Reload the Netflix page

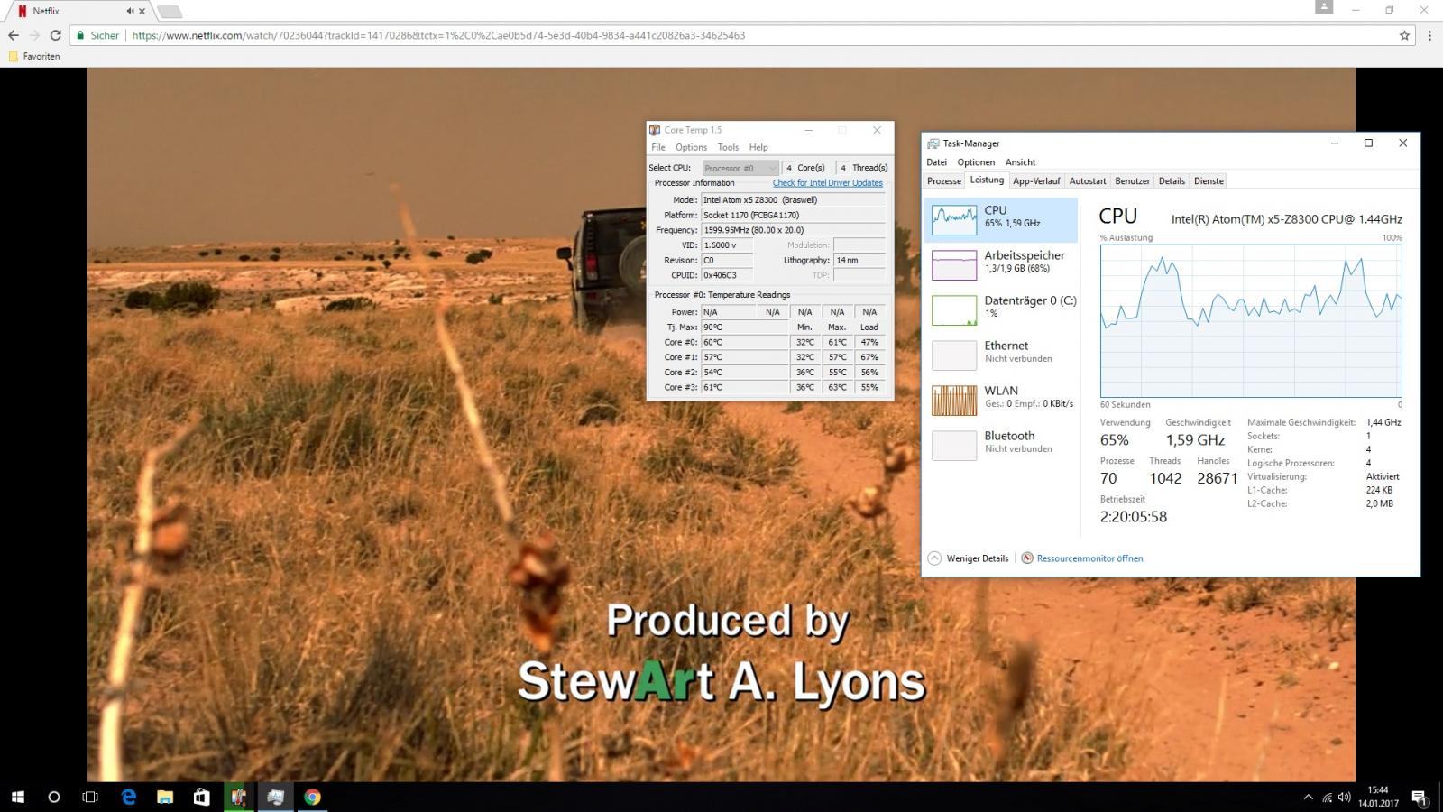[55, 35]
